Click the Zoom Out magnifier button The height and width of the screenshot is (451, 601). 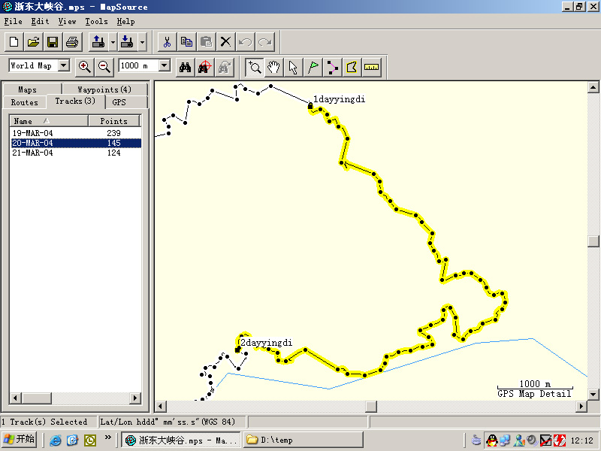click(x=104, y=66)
